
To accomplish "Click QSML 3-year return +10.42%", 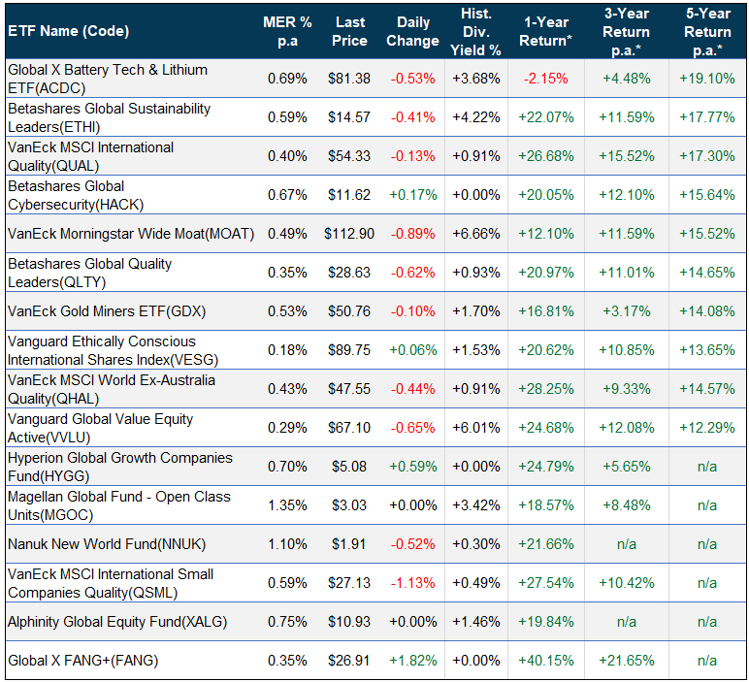I will 626,583.
